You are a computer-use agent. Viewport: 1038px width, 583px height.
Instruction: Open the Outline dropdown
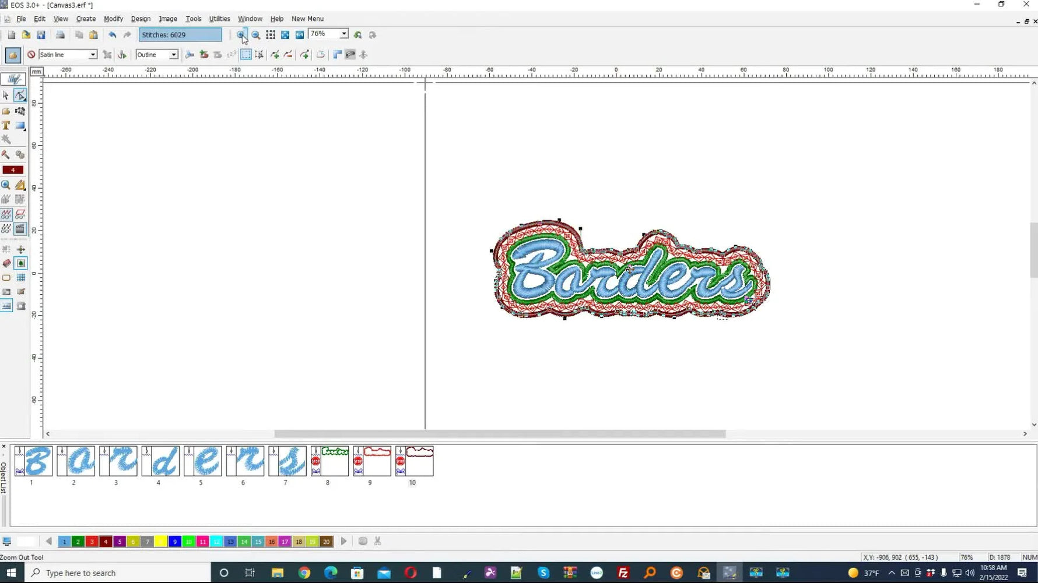173,54
